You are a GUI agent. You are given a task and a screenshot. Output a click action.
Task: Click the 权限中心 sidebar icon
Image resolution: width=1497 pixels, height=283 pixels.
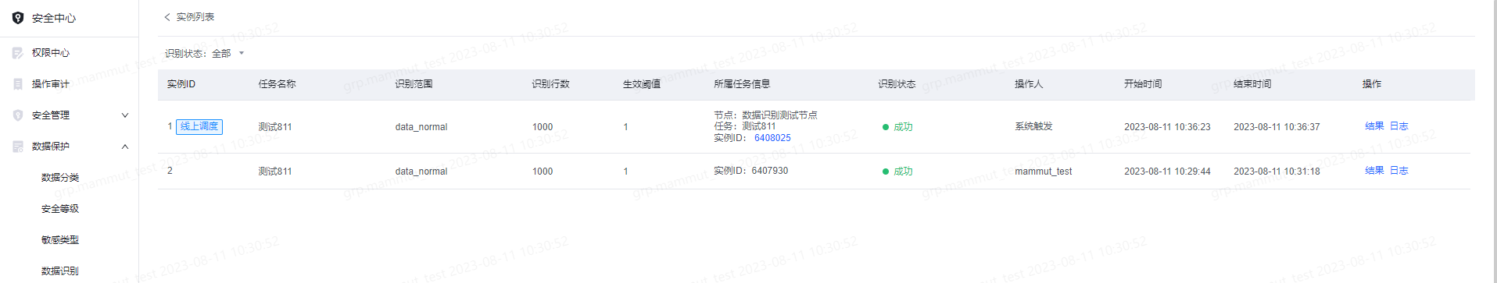(18, 53)
